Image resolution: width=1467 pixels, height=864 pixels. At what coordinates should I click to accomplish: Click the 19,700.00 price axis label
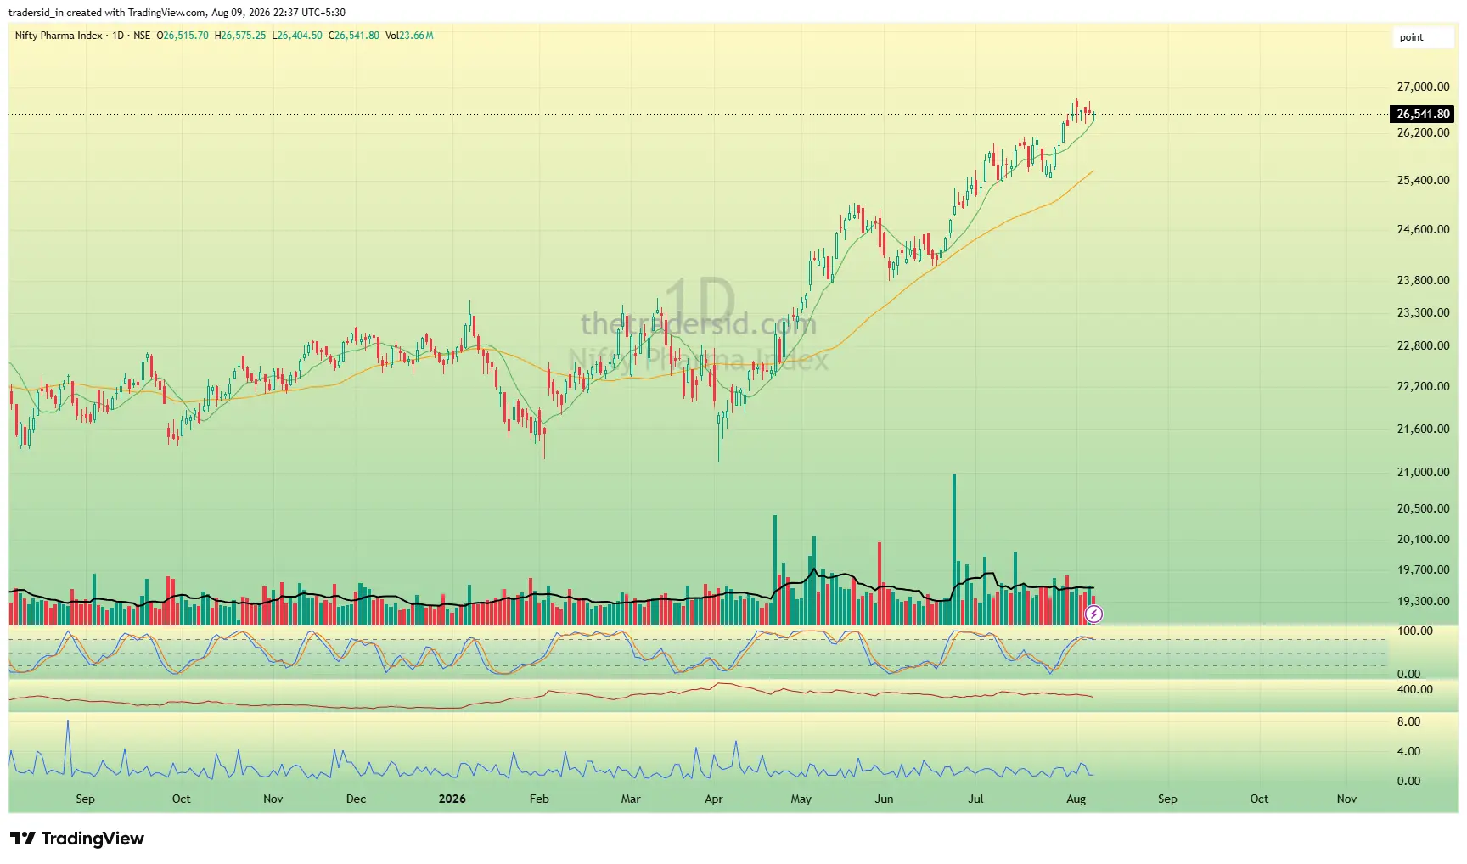1423,569
